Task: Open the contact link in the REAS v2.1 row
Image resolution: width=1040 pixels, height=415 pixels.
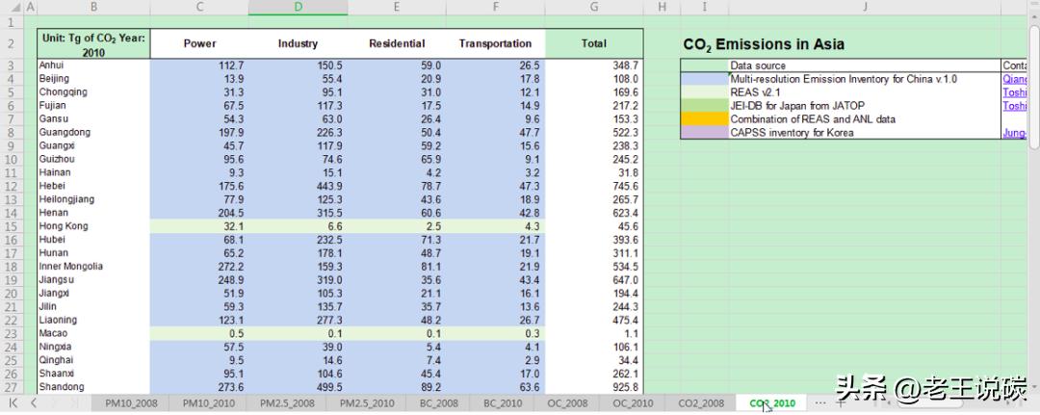Action: pyautogui.click(x=1014, y=92)
